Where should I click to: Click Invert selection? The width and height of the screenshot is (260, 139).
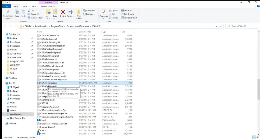(129, 18)
